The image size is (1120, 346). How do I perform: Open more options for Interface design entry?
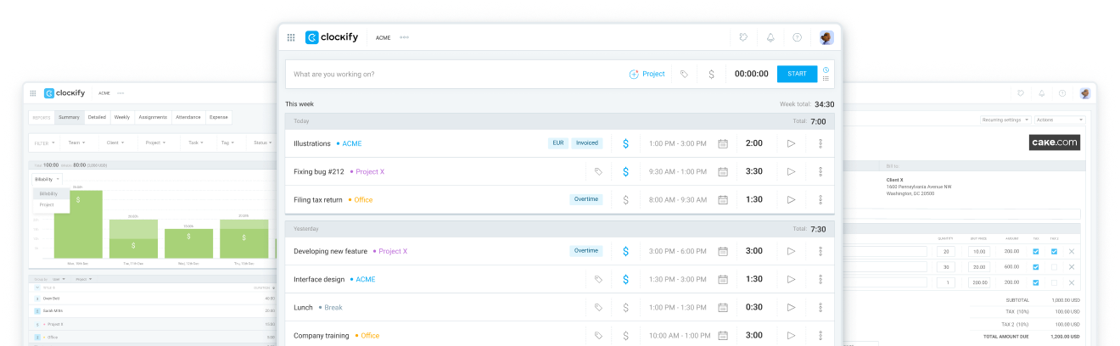(x=820, y=279)
